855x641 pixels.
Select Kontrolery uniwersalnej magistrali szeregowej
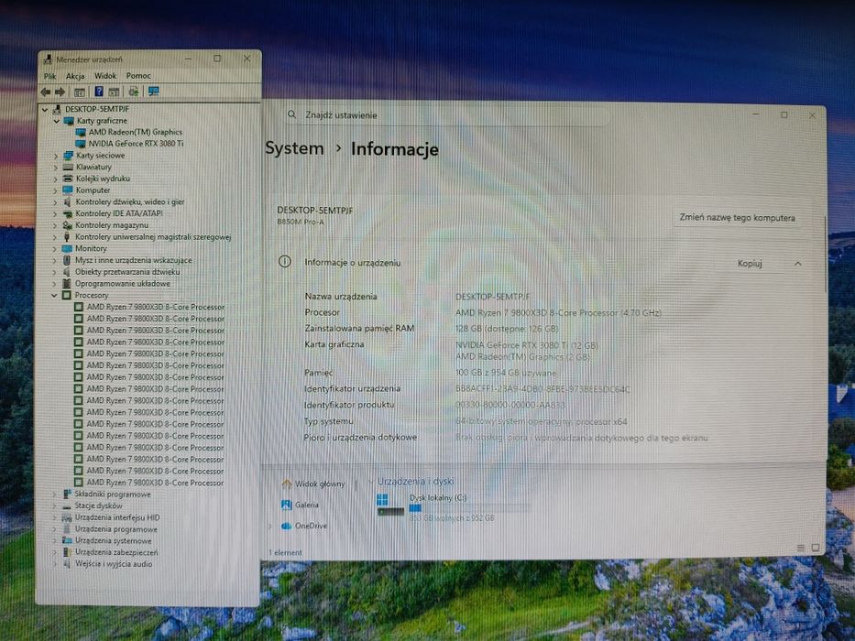153,236
